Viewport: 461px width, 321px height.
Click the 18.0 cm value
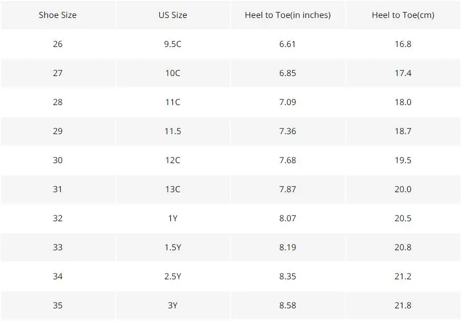403,102
